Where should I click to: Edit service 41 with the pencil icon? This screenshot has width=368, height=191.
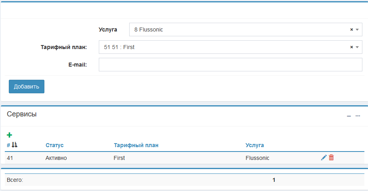[324, 158]
